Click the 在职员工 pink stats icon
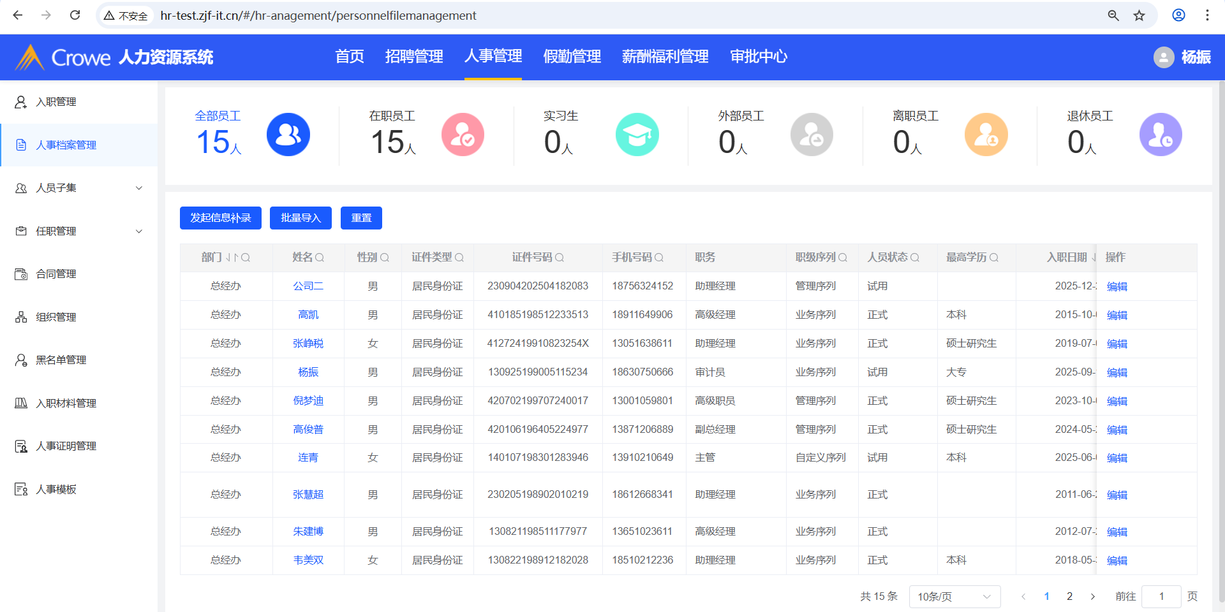This screenshot has height=612, width=1225. 463,135
